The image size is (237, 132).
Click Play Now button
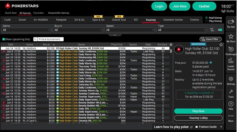click(198, 111)
